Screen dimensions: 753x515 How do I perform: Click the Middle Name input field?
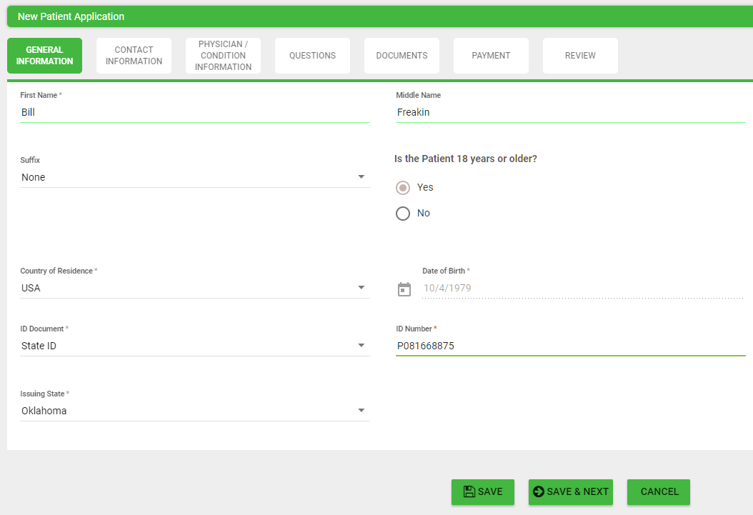coord(570,113)
